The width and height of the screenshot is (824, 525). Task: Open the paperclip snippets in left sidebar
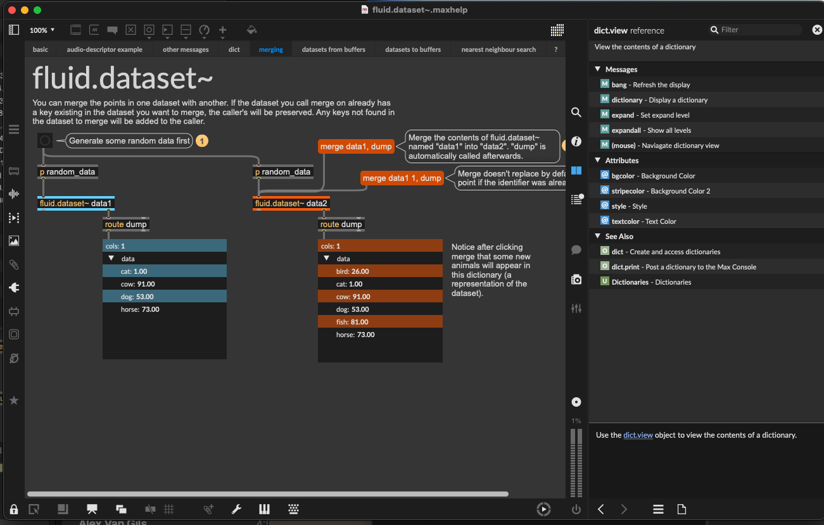(x=14, y=264)
